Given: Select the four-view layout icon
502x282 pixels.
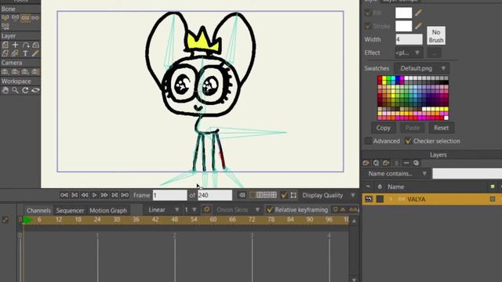Looking at the screenshot, I should pyautogui.click(x=274, y=195).
